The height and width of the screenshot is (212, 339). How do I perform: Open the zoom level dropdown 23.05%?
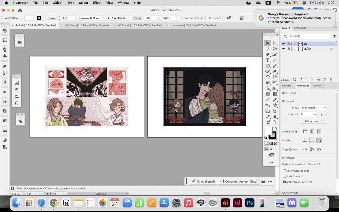coord(24,194)
